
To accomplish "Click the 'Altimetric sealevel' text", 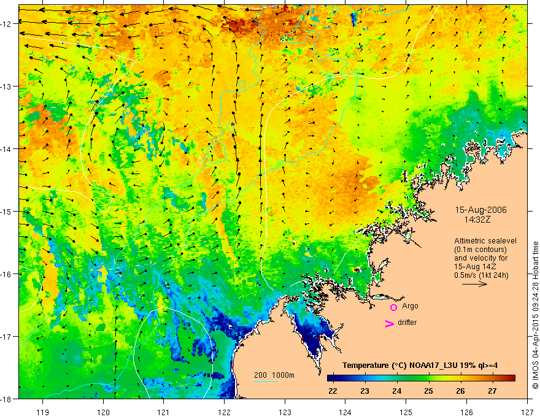I will 485,241.
